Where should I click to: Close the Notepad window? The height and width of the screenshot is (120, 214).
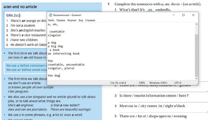(x=193, y=15)
